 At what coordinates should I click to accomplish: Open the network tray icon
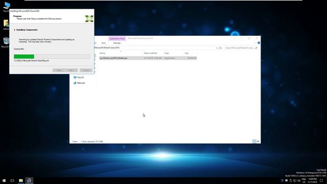coord(295,180)
